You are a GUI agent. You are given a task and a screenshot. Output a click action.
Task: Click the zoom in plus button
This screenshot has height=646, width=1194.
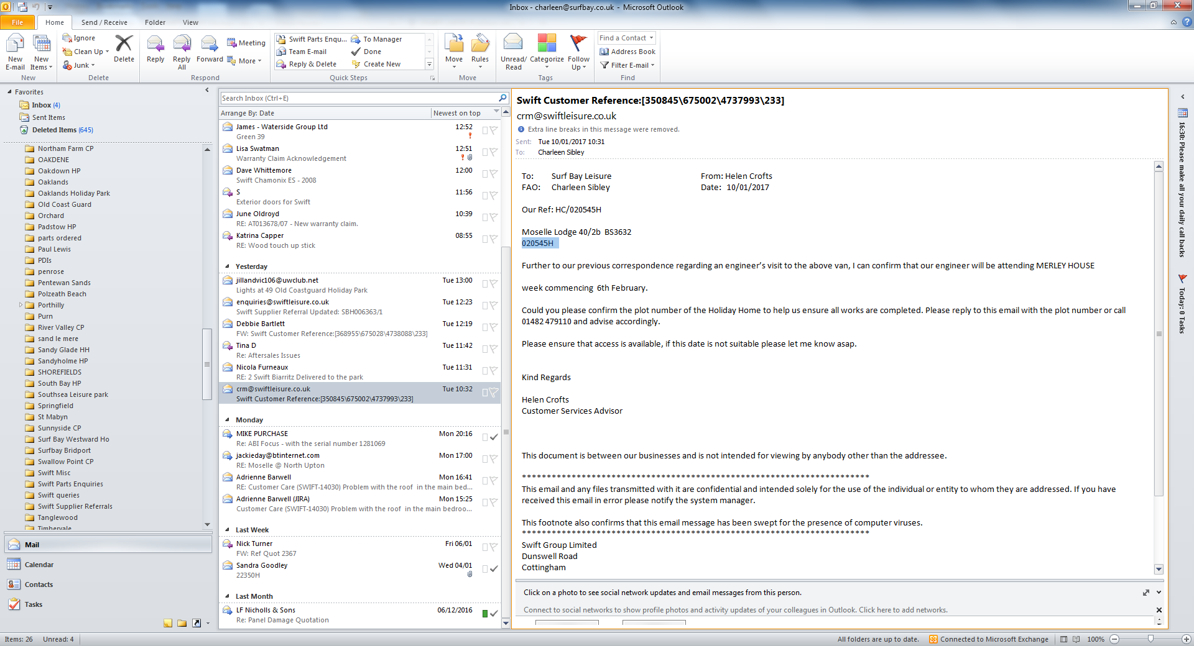pyautogui.click(x=1186, y=639)
